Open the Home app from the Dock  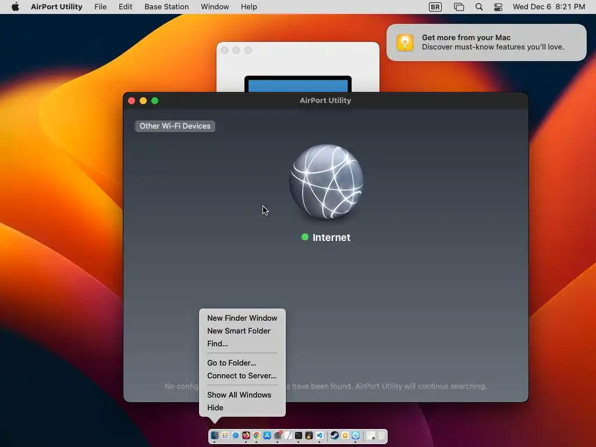[x=345, y=435]
